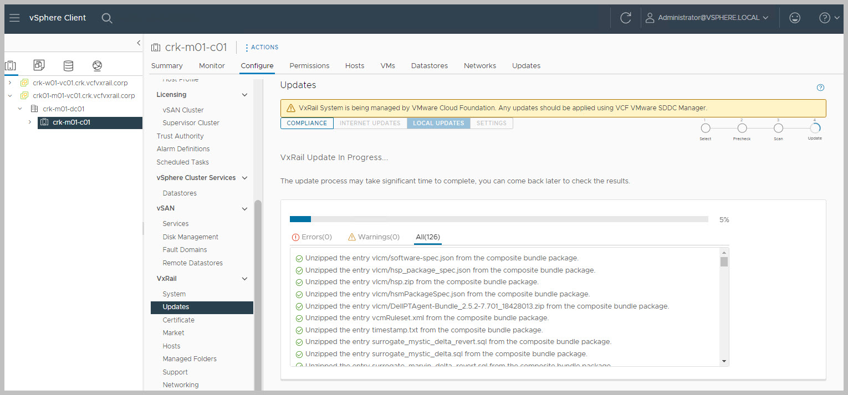The width and height of the screenshot is (848, 395).
Task: Select the VMs and Templates inventory icon
Action: (x=39, y=66)
